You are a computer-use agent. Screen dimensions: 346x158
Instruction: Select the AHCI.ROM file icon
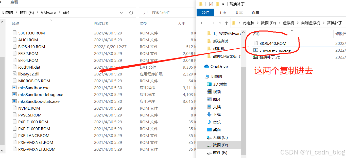click(x=14, y=40)
